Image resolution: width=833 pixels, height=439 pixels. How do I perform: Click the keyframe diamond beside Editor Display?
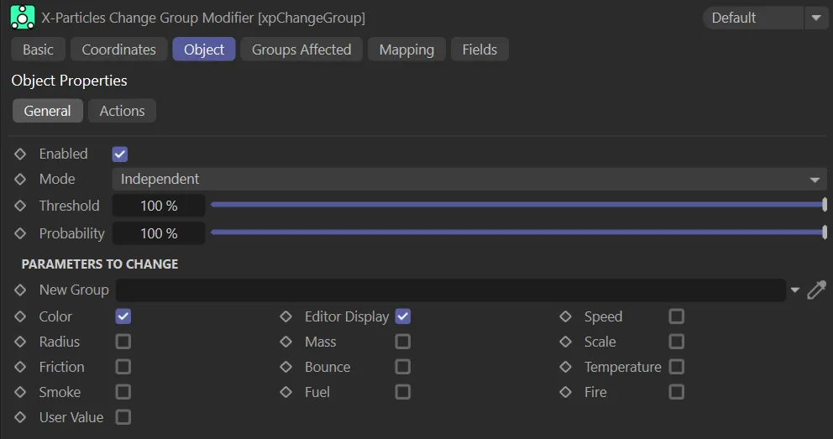pos(286,316)
